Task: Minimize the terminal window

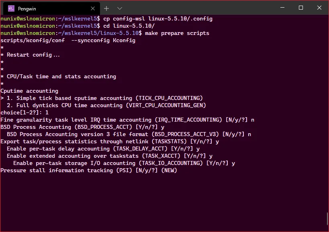Action: click(282, 8)
